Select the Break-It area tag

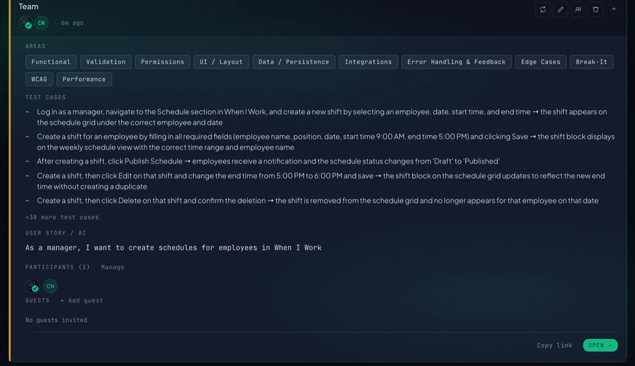click(x=592, y=62)
